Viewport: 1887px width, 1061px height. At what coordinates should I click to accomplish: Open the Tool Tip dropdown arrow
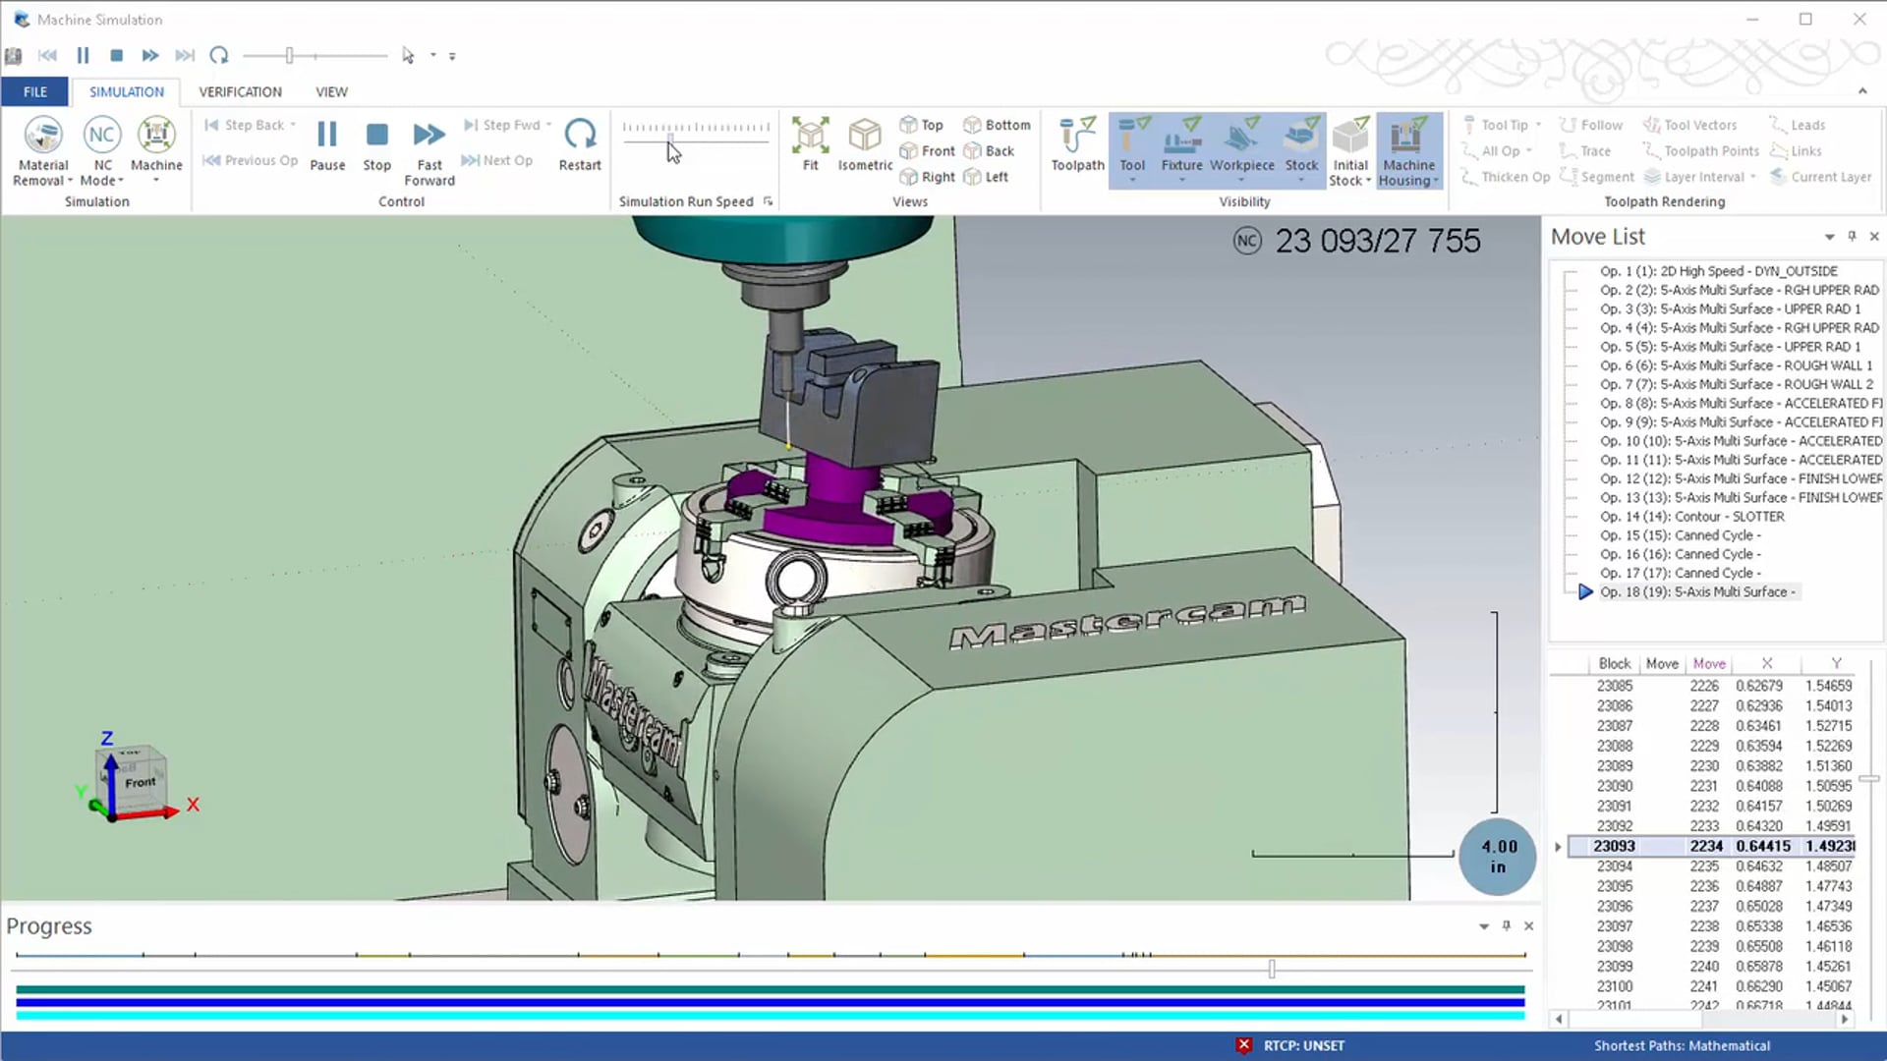1538,125
